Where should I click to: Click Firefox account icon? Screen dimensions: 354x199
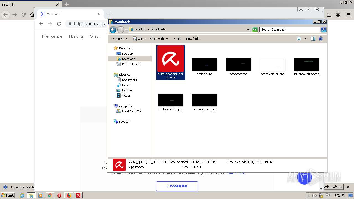338,15
